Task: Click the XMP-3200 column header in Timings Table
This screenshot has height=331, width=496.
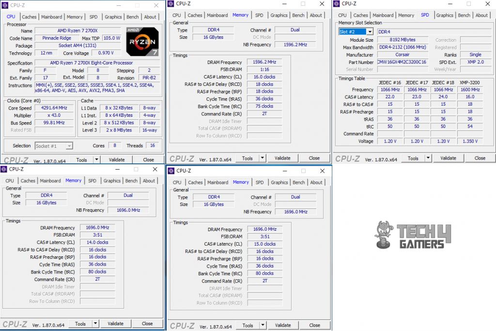Action: click(x=470, y=82)
